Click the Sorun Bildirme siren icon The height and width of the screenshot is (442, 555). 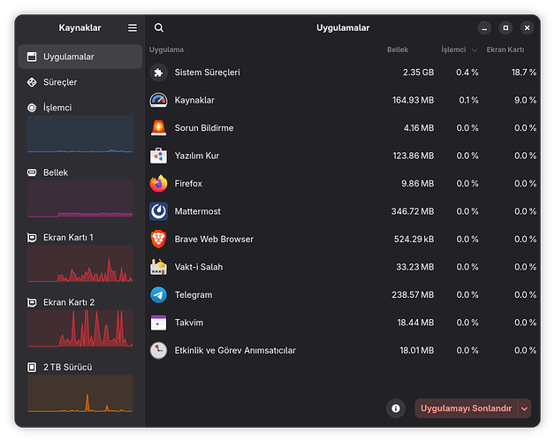[x=158, y=128]
